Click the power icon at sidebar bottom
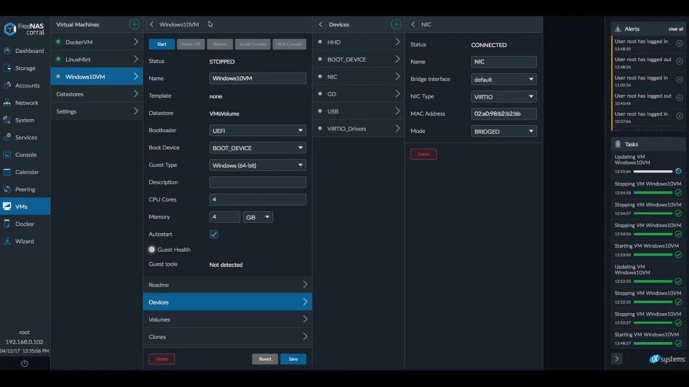The width and height of the screenshot is (689, 387). [24, 363]
